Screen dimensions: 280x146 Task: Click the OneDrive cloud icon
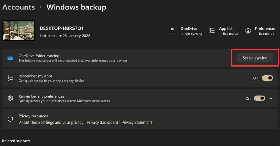pyautogui.click(x=10, y=58)
